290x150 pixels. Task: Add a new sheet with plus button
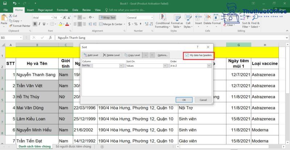click(x=102, y=147)
